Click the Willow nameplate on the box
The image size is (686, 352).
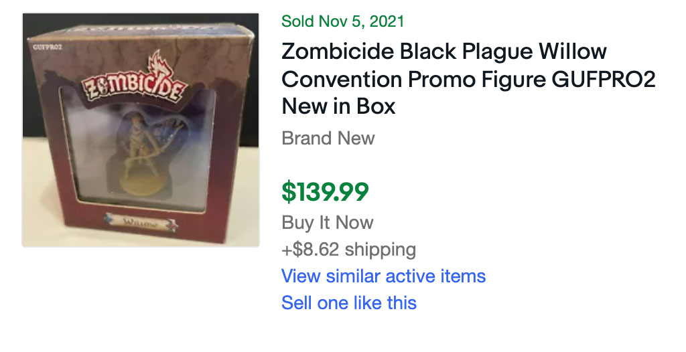coord(141,223)
